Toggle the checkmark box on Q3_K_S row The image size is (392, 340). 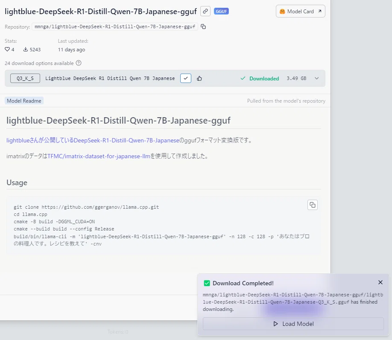point(186,78)
